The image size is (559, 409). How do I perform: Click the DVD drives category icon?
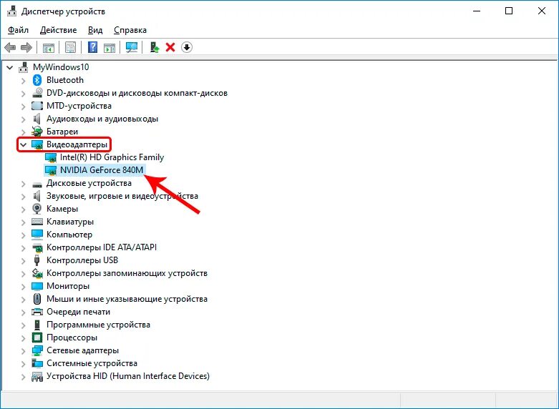coord(37,93)
